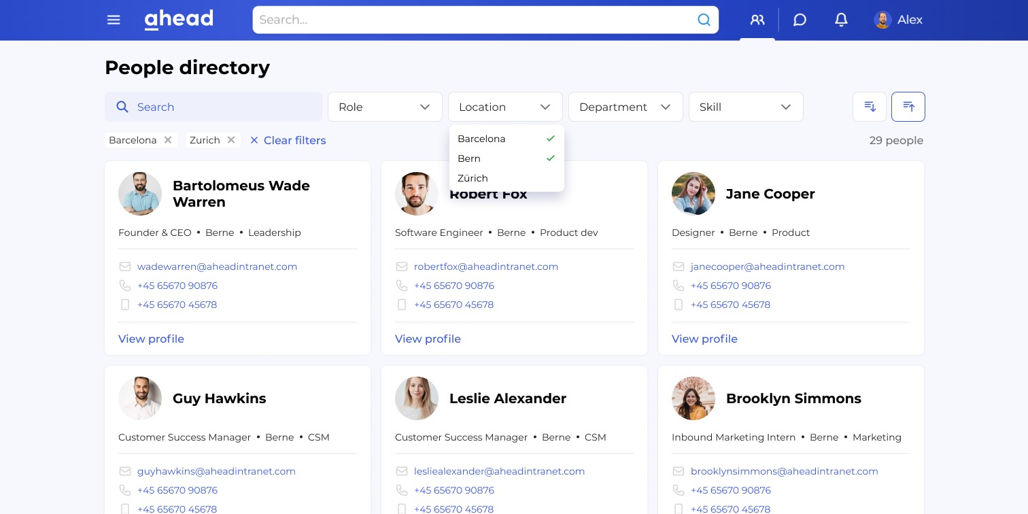This screenshot has height=514, width=1028.
Task: Click Guy Hawkins's photo
Action: (140, 398)
